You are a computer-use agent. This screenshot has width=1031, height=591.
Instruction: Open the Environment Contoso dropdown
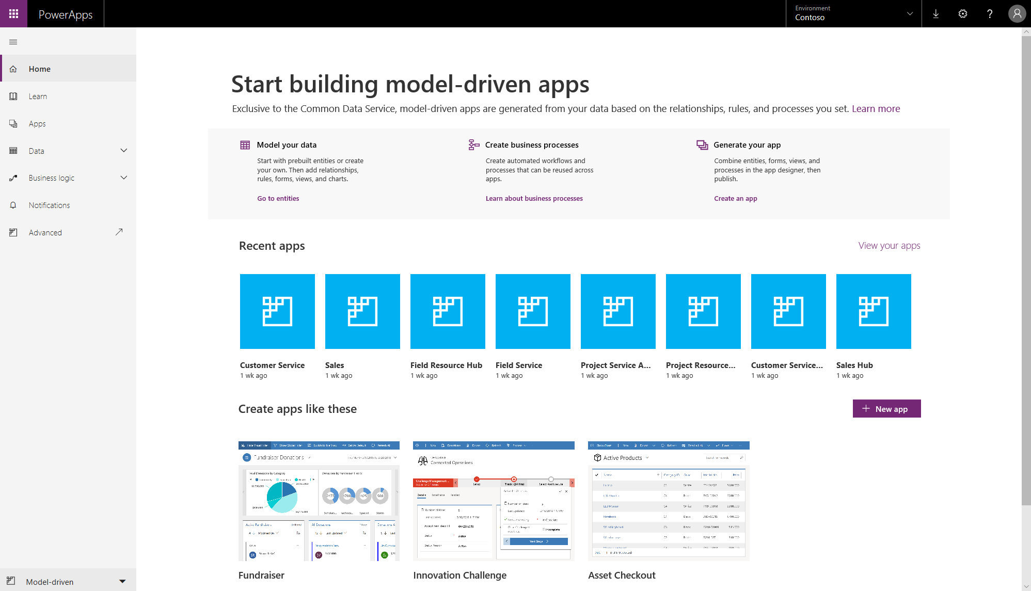pos(853,14)
